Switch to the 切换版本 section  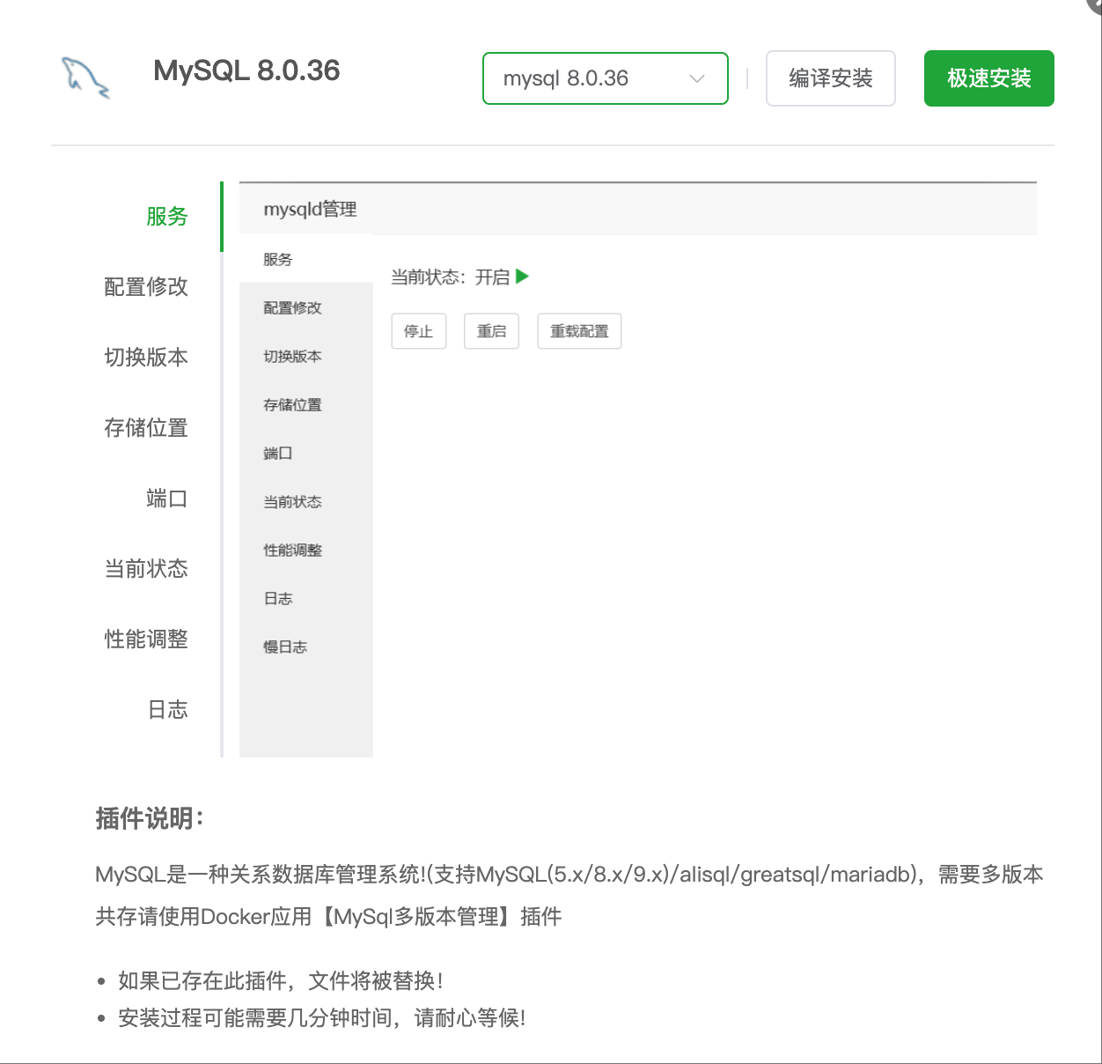point(146,358)
